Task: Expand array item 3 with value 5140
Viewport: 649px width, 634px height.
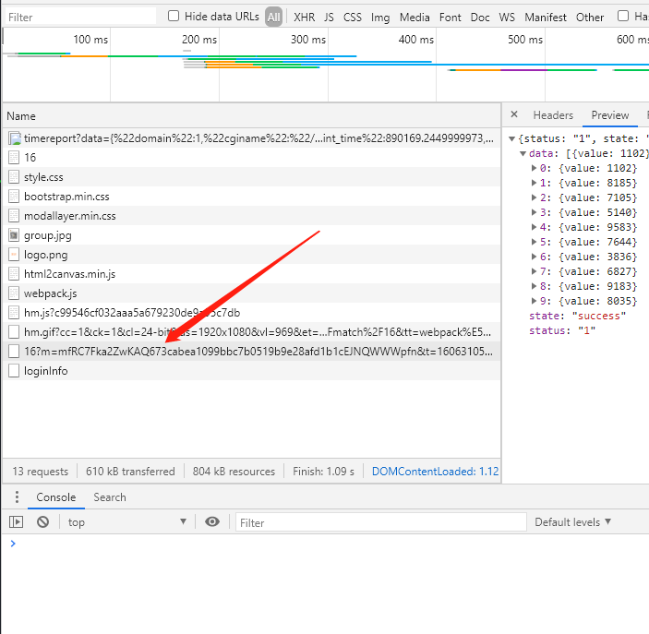Action: [x=534, y=212]
